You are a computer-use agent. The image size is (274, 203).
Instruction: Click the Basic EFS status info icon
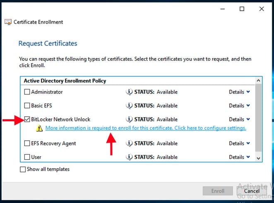coord(129,106)
